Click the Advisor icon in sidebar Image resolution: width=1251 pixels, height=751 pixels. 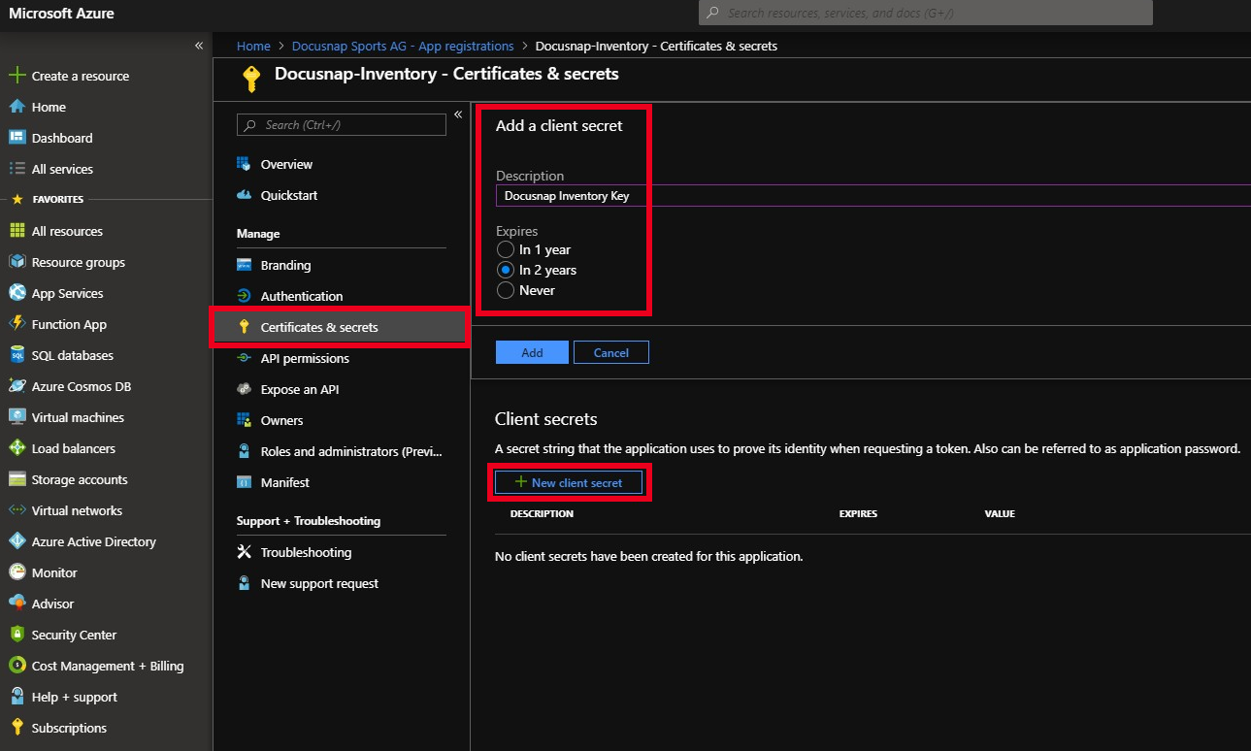(16, 604)
